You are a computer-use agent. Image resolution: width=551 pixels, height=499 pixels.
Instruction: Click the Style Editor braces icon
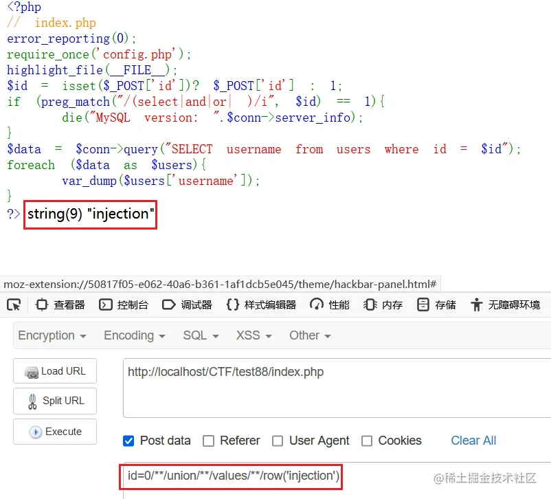(233, 304)
